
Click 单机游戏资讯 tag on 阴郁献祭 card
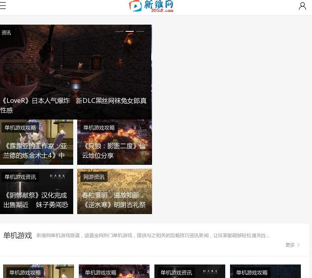(20, 177)
